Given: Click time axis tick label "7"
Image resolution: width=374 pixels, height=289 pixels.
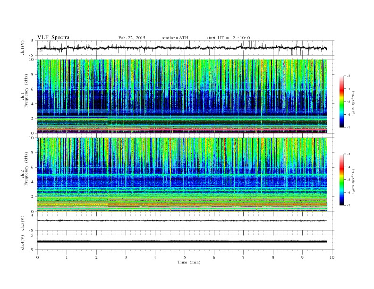Looking at the screenshot, I should 244,257.
